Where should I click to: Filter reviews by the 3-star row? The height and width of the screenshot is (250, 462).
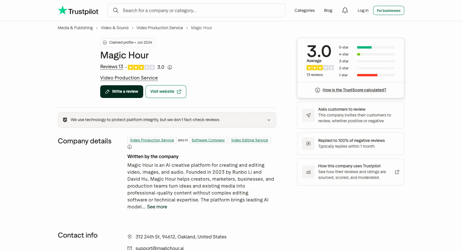(367, 61)
